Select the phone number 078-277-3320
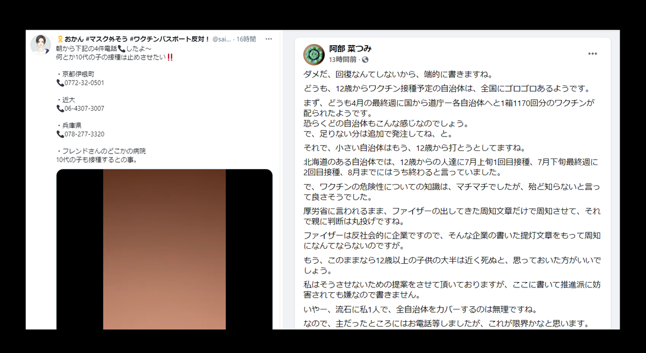The image size is (646, 353). [84, 134]
